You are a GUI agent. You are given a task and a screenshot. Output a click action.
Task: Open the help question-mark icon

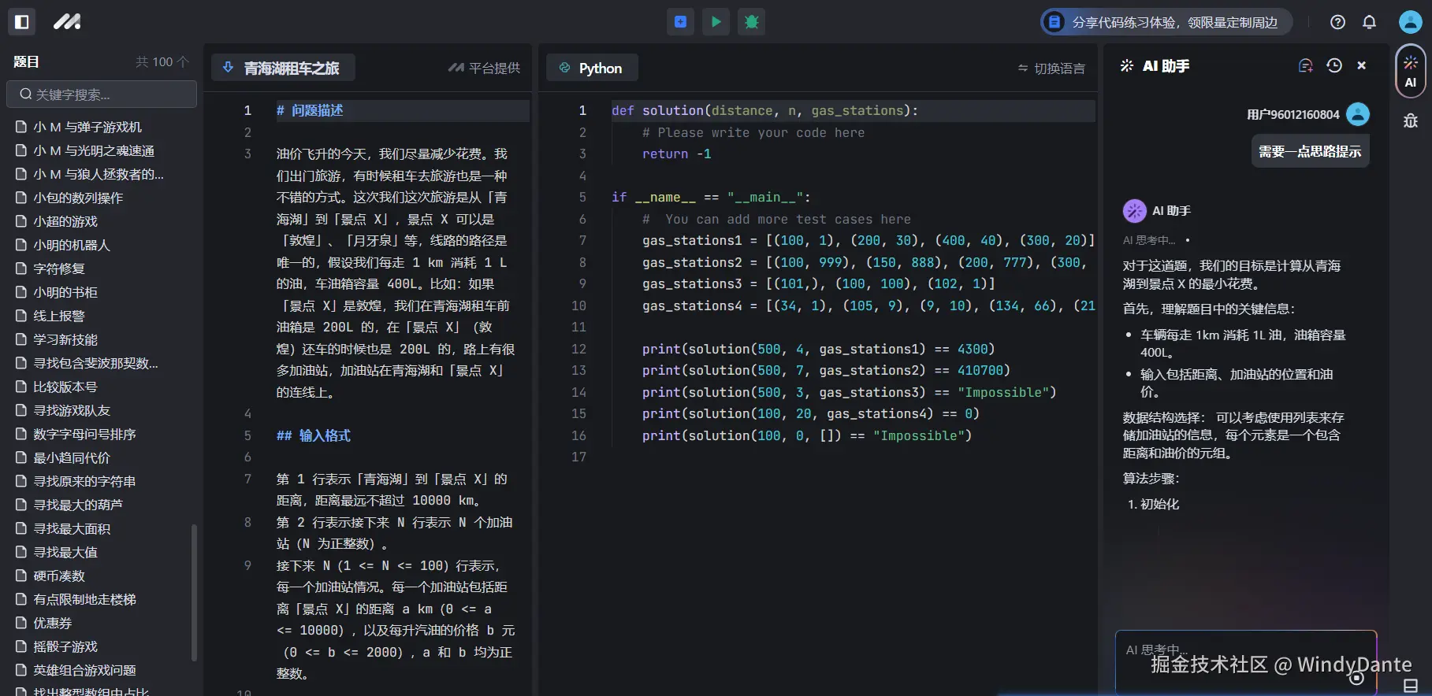1337,22
